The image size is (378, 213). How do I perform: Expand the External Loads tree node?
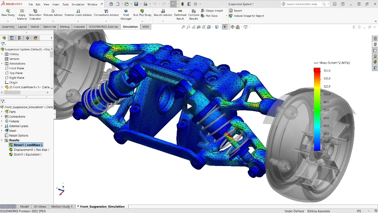(2, 126)
